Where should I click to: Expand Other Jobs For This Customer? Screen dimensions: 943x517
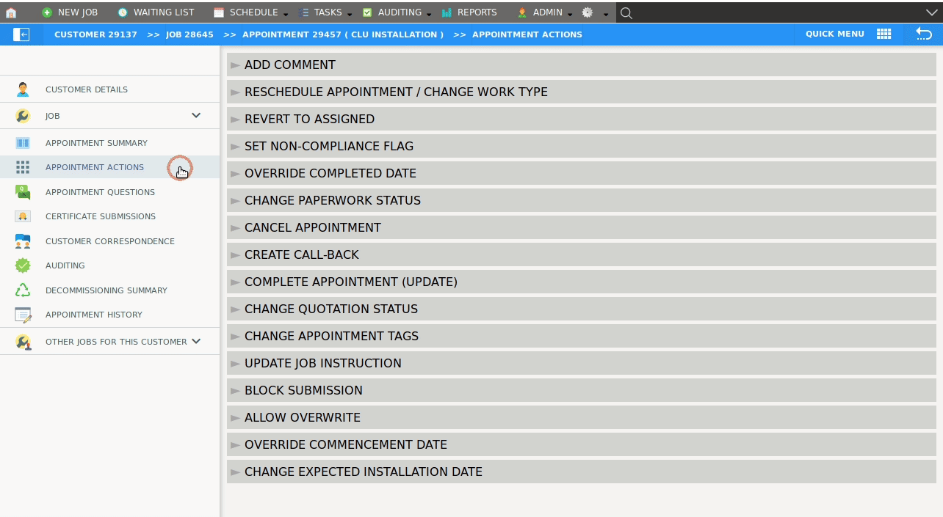[196, 341]
